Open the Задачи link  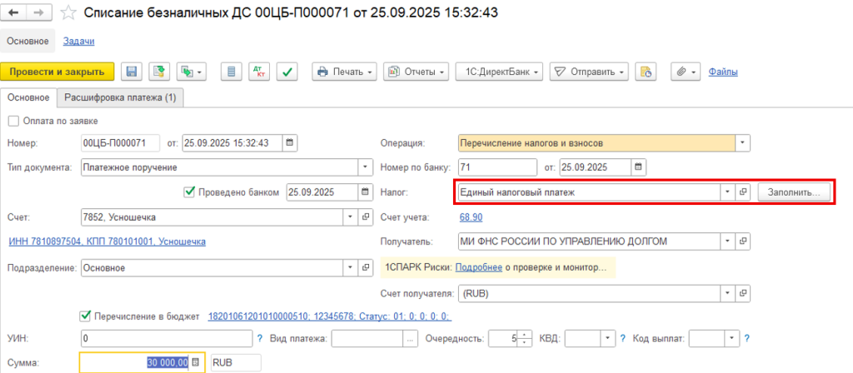pos(79,41)
